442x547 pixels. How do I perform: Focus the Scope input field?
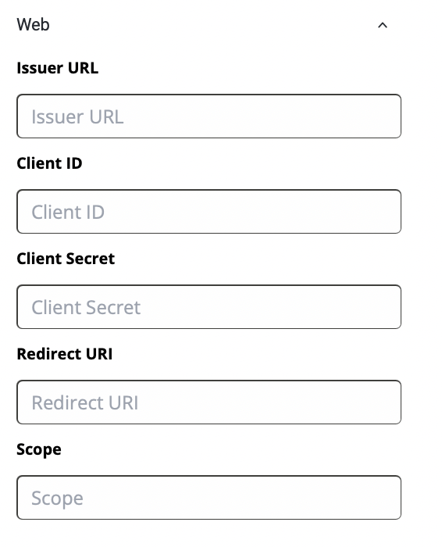coord(209,497)
